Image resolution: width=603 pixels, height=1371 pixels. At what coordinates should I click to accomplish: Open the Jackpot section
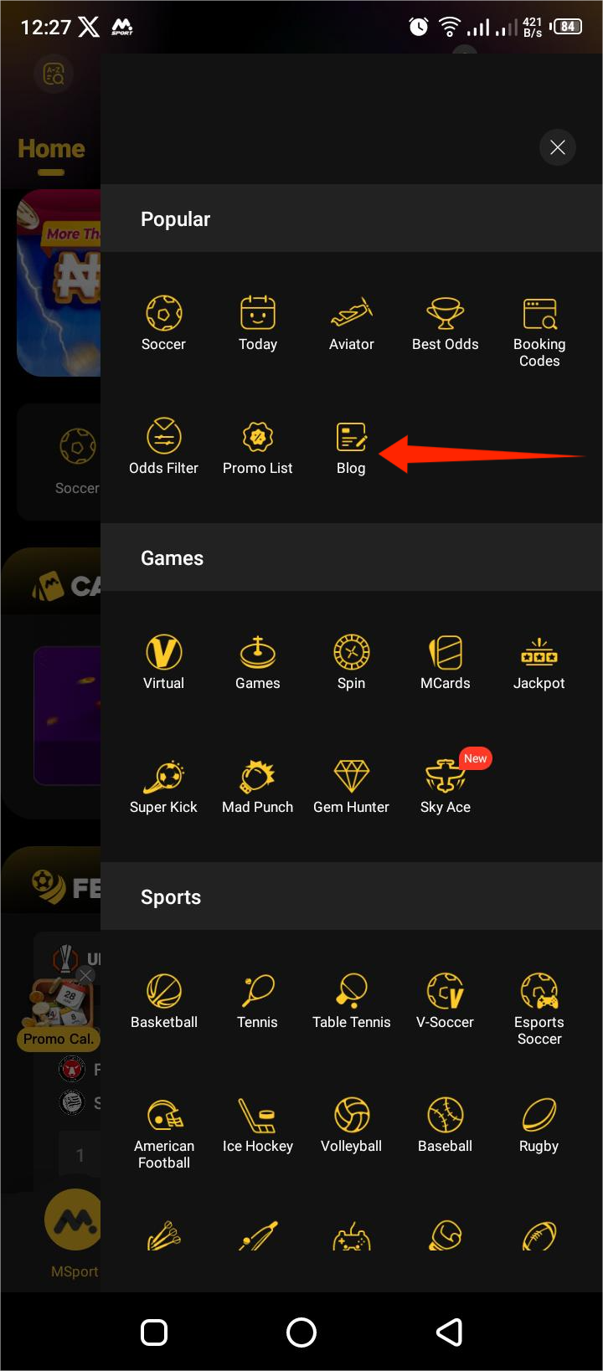tap(539, 653)
